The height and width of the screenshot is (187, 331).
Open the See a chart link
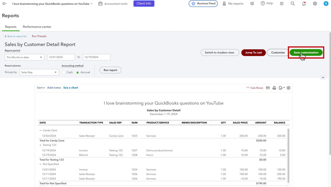(x=70, y=87)
